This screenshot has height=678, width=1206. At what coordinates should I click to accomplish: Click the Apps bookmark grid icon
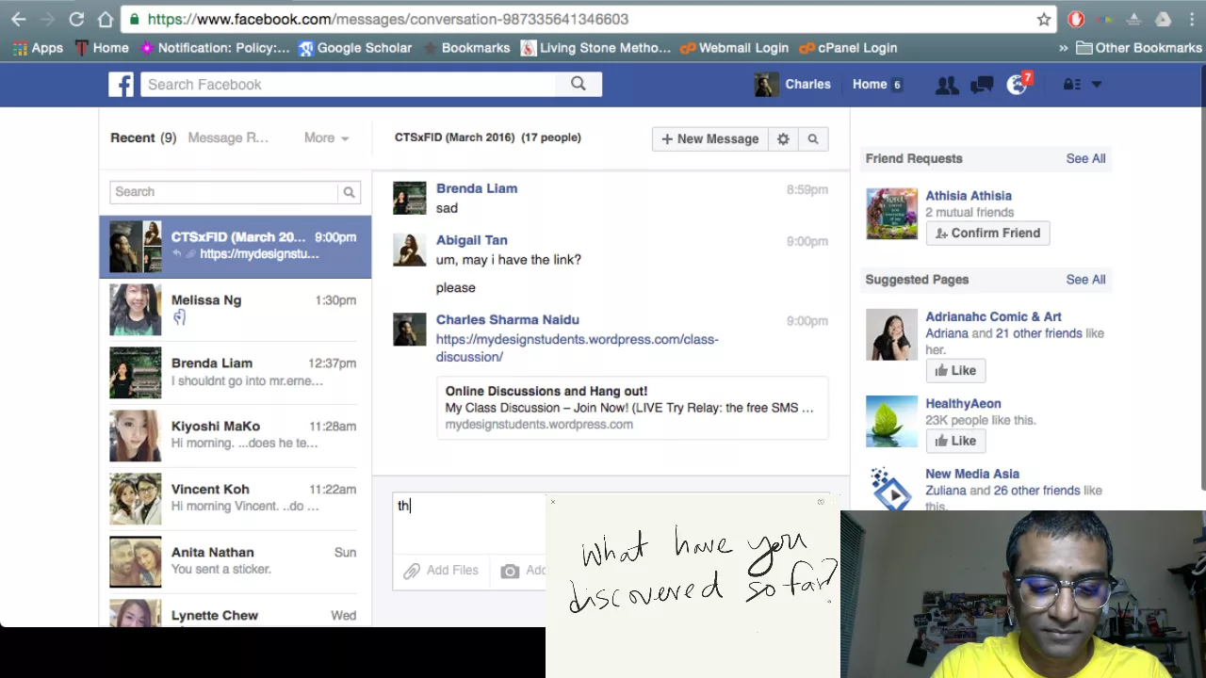pyautogui.click(x=19, y=48)
